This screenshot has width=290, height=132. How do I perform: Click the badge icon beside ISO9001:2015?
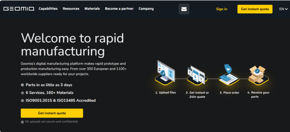point(22,101)
